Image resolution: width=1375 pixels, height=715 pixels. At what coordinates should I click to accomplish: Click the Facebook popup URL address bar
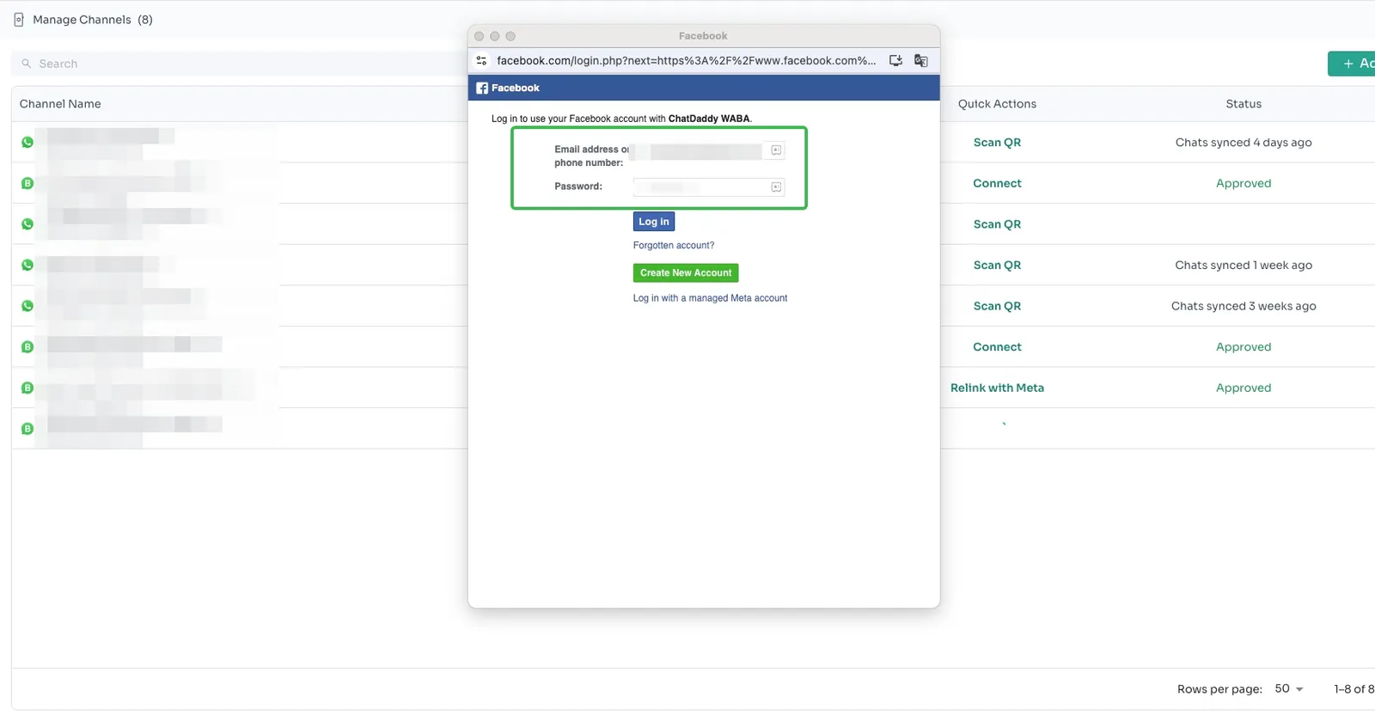tap(686, 61)
